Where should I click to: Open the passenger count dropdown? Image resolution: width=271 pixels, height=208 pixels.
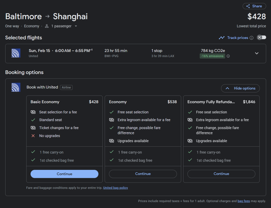point(76,26)
